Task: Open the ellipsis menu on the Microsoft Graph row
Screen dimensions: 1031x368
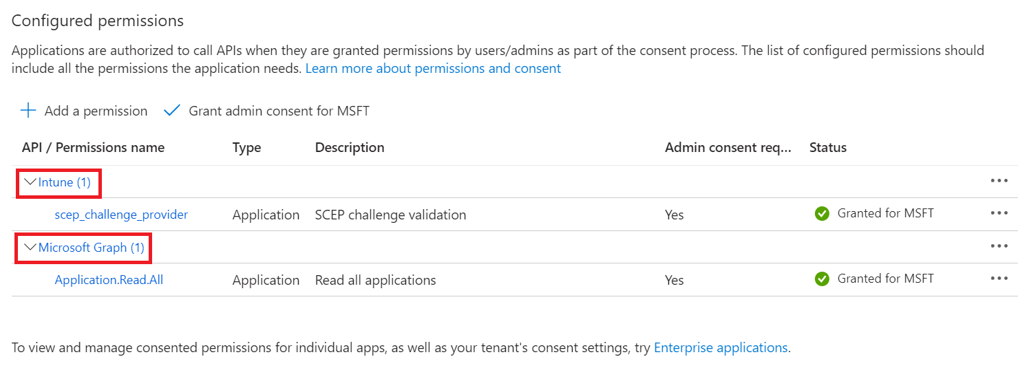Action: click(x=999, y=246)
